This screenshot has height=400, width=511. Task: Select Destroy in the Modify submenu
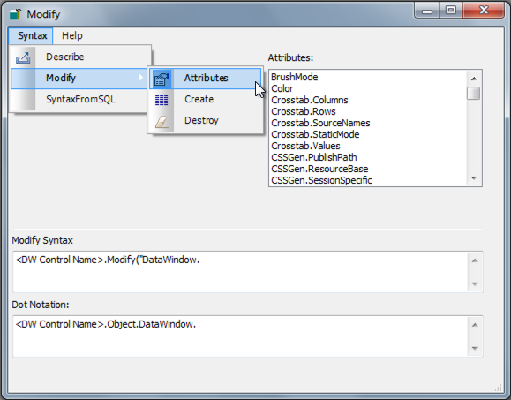click(201, 120)
